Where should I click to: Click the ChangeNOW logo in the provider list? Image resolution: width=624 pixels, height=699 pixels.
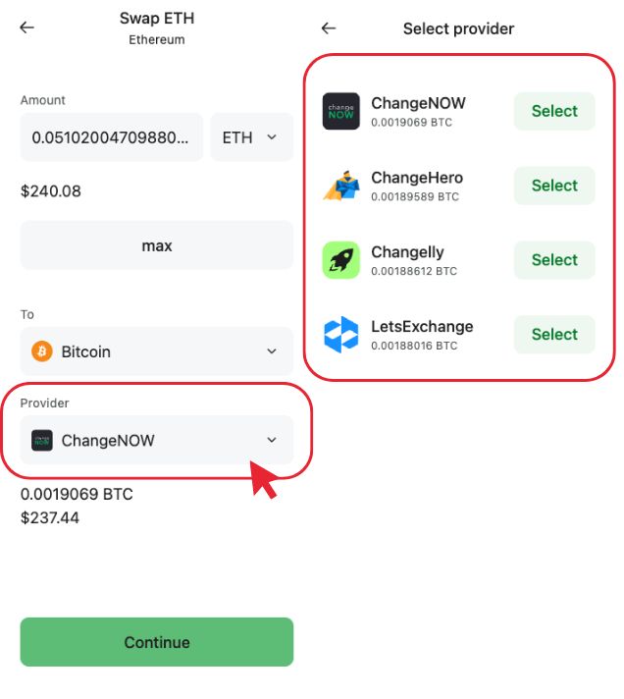pyautogui.click(x=341, y=111)
